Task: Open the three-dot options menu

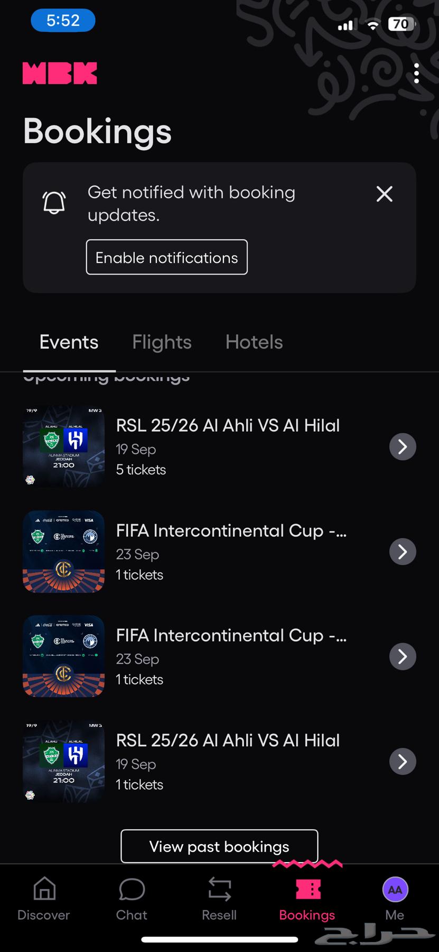Action: point(416,74)
